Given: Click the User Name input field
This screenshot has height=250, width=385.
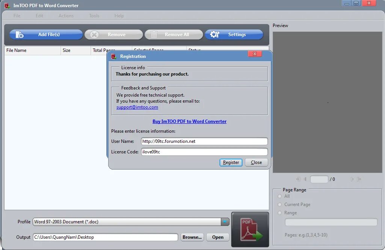Looking at the screenshot, I should click(204, 141).
